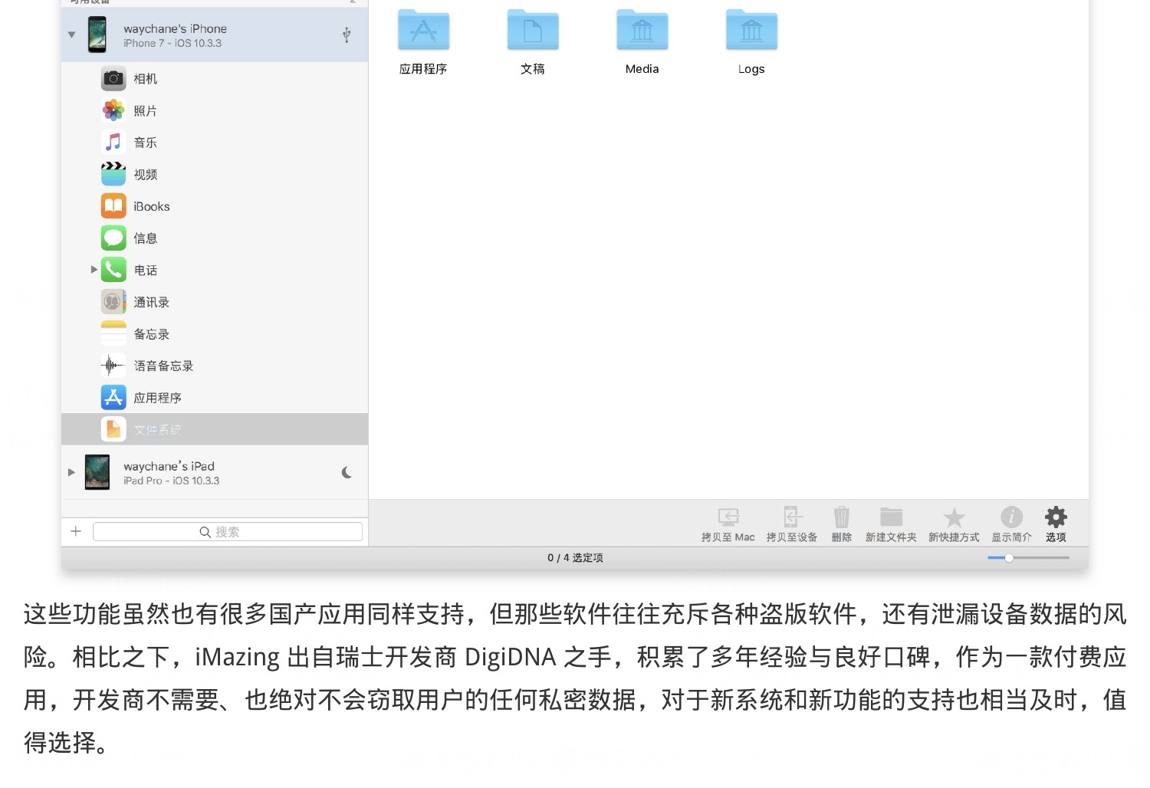Select the waychane's iPad device name
1150x788 pixels.
169,466
